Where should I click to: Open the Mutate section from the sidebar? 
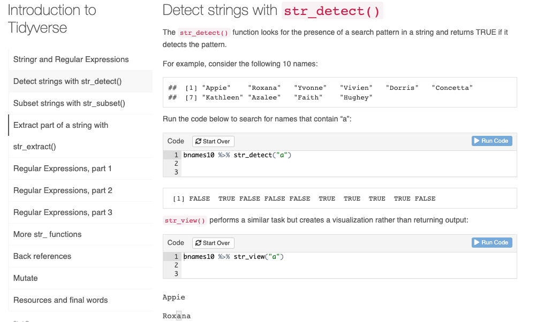pyautogui.click(x=24, y=278)
